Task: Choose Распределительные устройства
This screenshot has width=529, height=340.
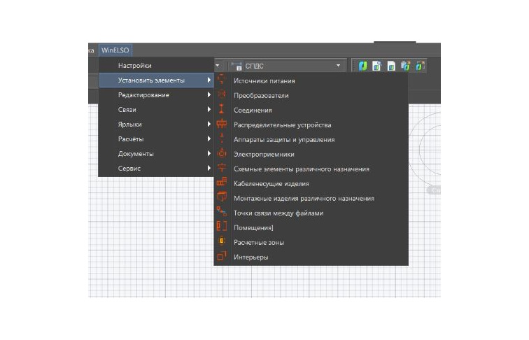Action: point(311,125)
